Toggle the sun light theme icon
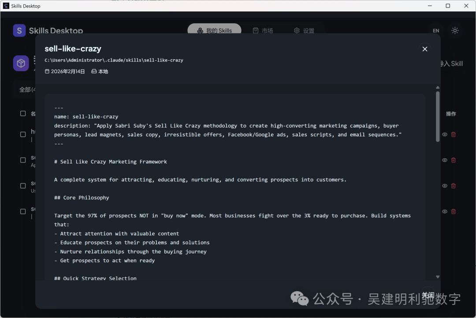 click(455, 30)
